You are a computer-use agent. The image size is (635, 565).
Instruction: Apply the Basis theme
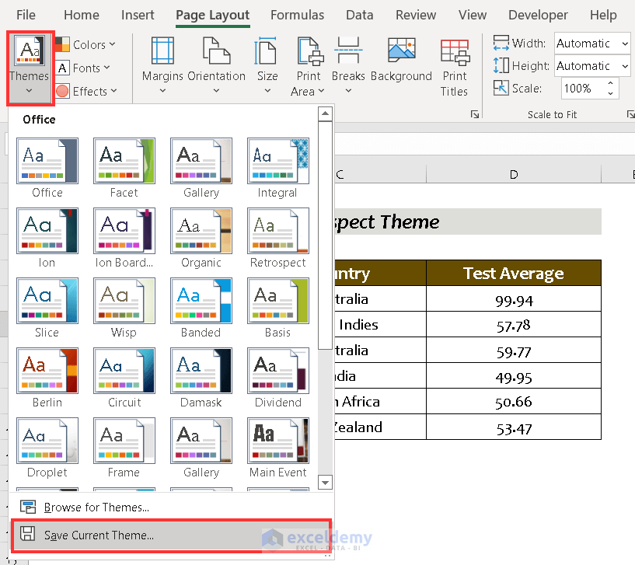click(277, 308)
